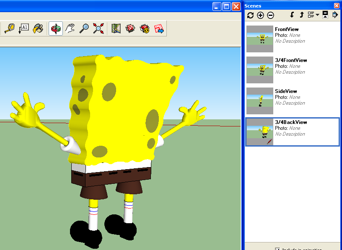Select the 3/4BackView scene thumbnail
342x250 pixels.
click(260, 131)
